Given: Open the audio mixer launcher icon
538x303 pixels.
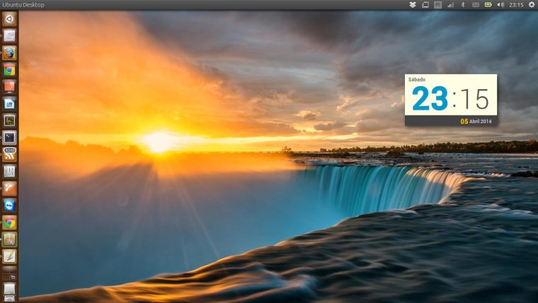Looking at the screenshot, I should click(9, 171).
